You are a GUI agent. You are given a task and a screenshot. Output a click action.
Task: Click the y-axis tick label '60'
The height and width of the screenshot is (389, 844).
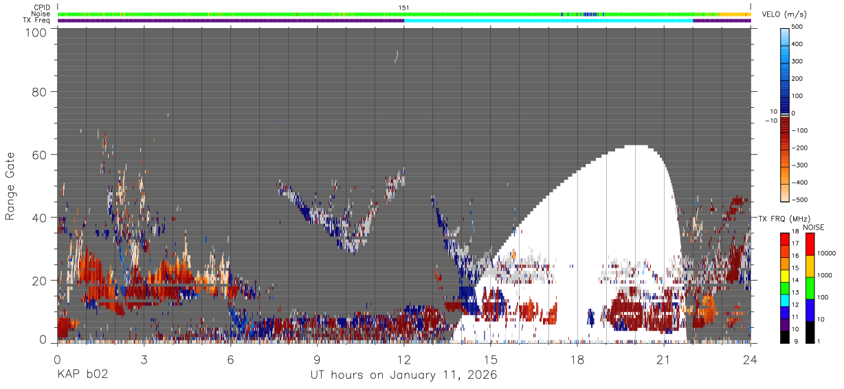pyautogui.click(x=40, y=154)
